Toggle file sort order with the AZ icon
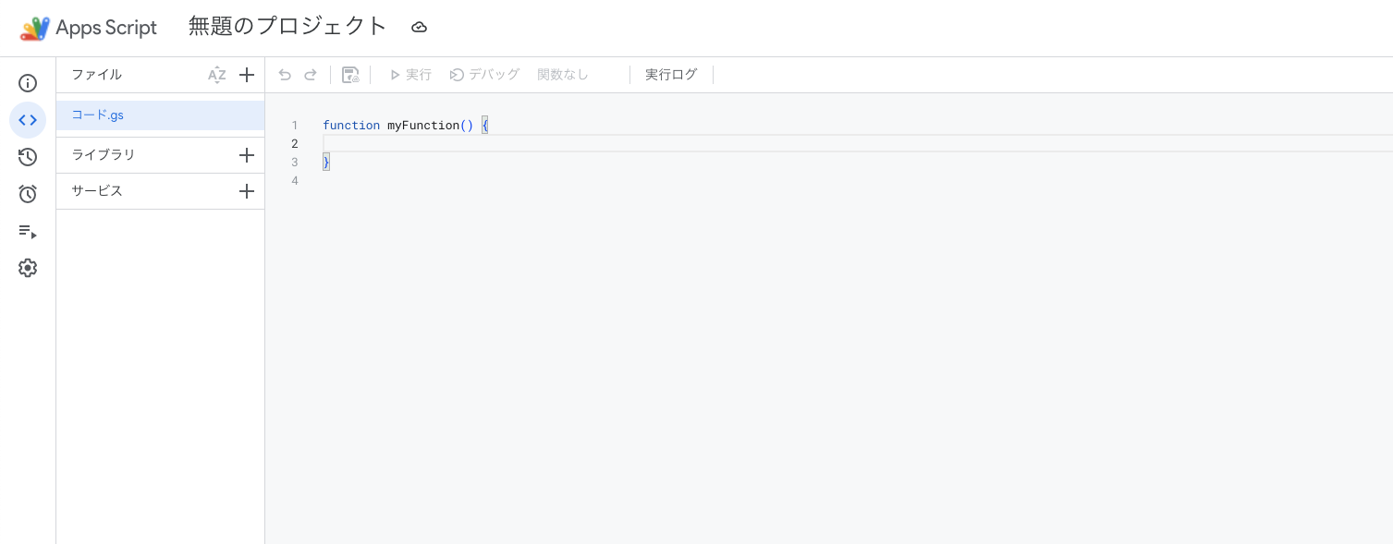Viewport: 1393px width, 544px height. (x=218, y=75)
